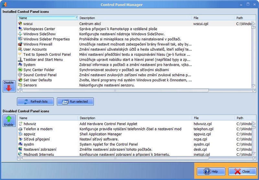Click the Run selected button
This screenshot has width=259, height=180.
(x=75, y=102)
